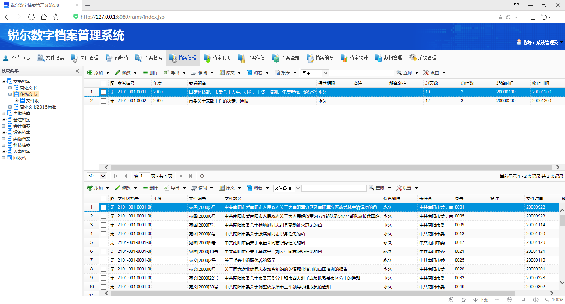Expand the 简化文书 tree node

[x=10, y=88]
